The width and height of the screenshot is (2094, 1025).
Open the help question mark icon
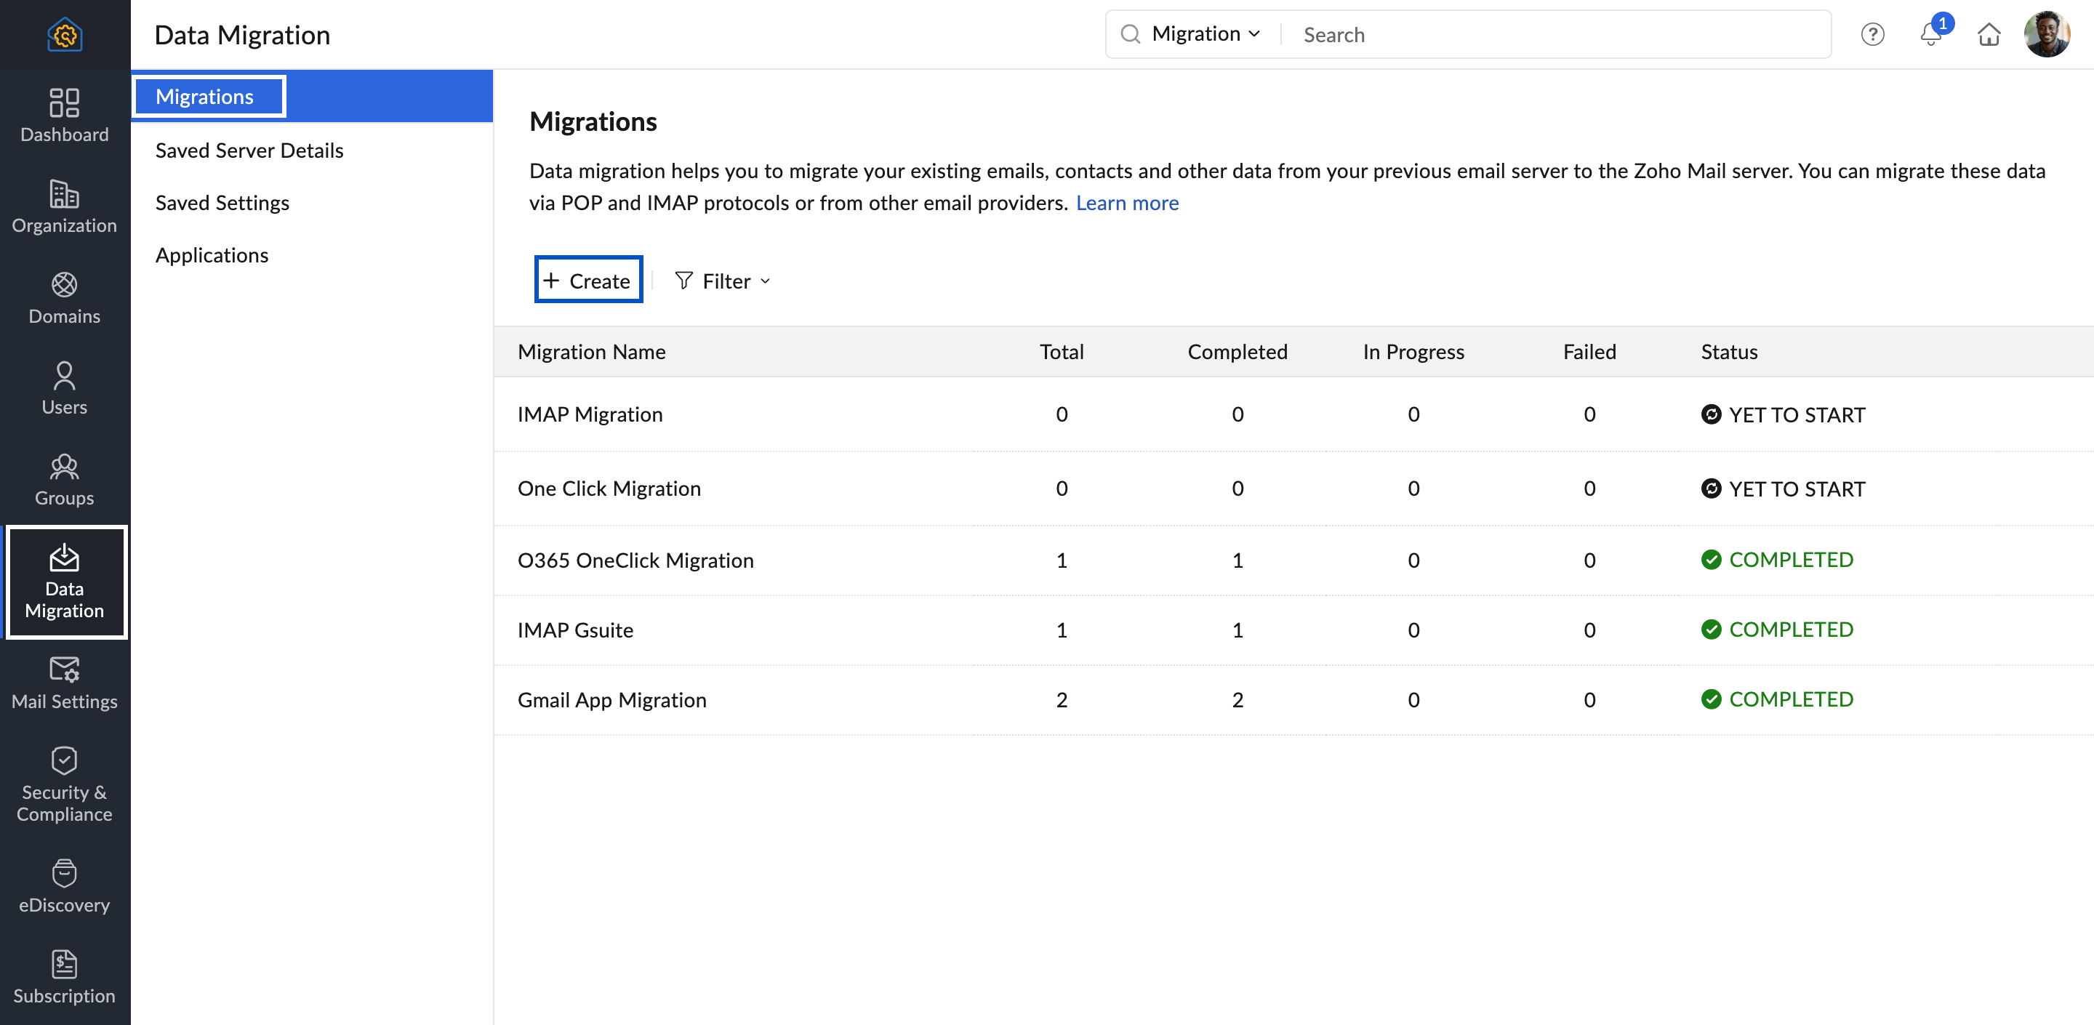[1872, 34]
